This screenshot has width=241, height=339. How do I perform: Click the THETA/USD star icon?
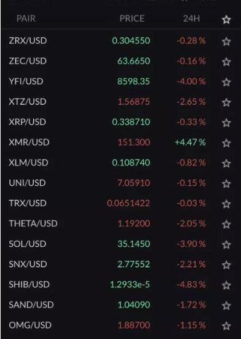click(226, 224)
